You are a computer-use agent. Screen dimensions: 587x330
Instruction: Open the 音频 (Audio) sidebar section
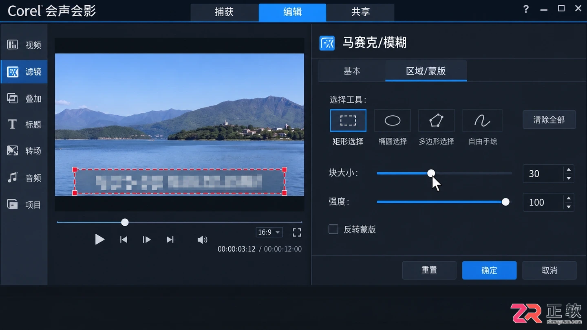(x=24, y=178)
